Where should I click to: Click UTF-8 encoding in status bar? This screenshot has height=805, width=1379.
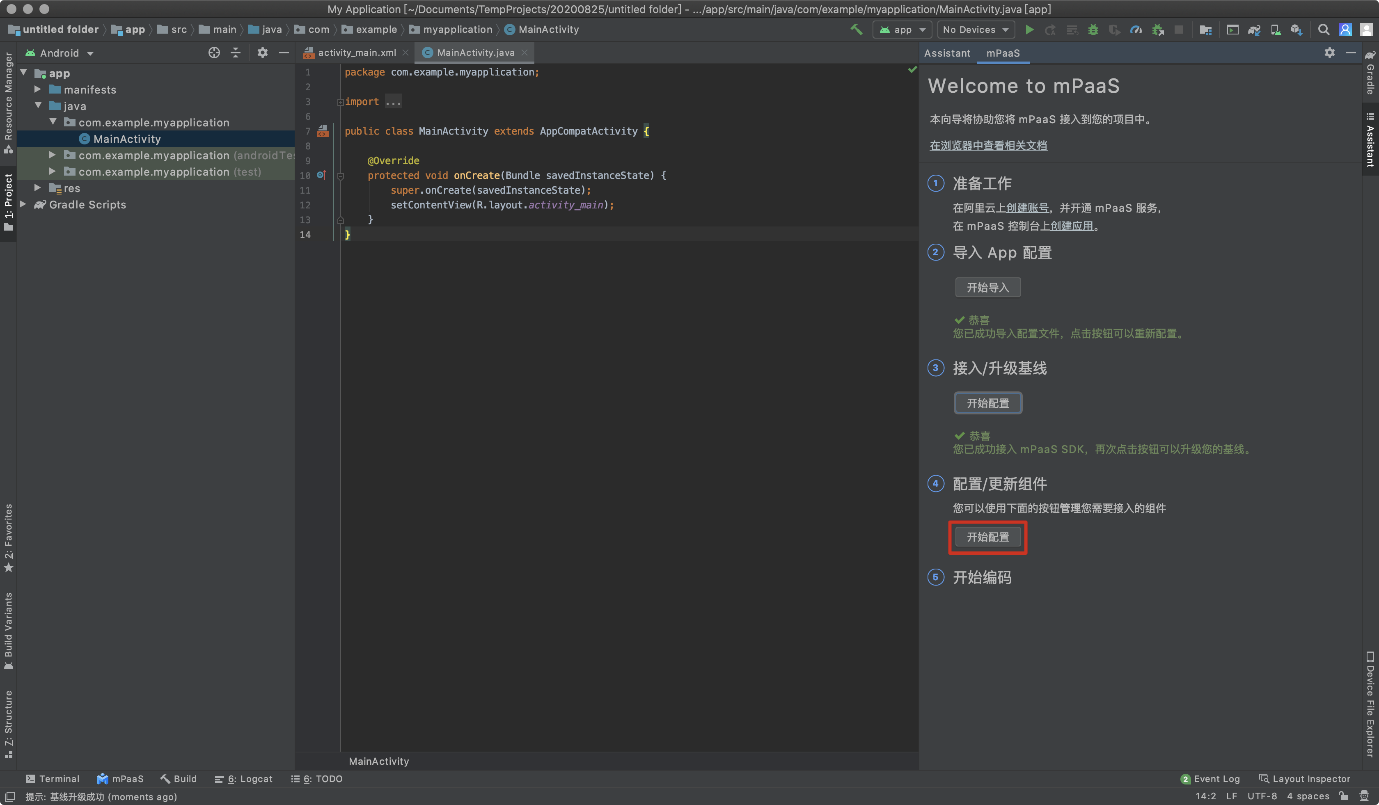click(1262, 796)
